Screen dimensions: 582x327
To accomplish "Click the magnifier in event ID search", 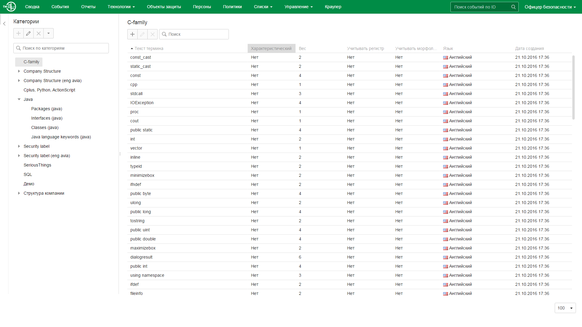I will tap(513, 7).
